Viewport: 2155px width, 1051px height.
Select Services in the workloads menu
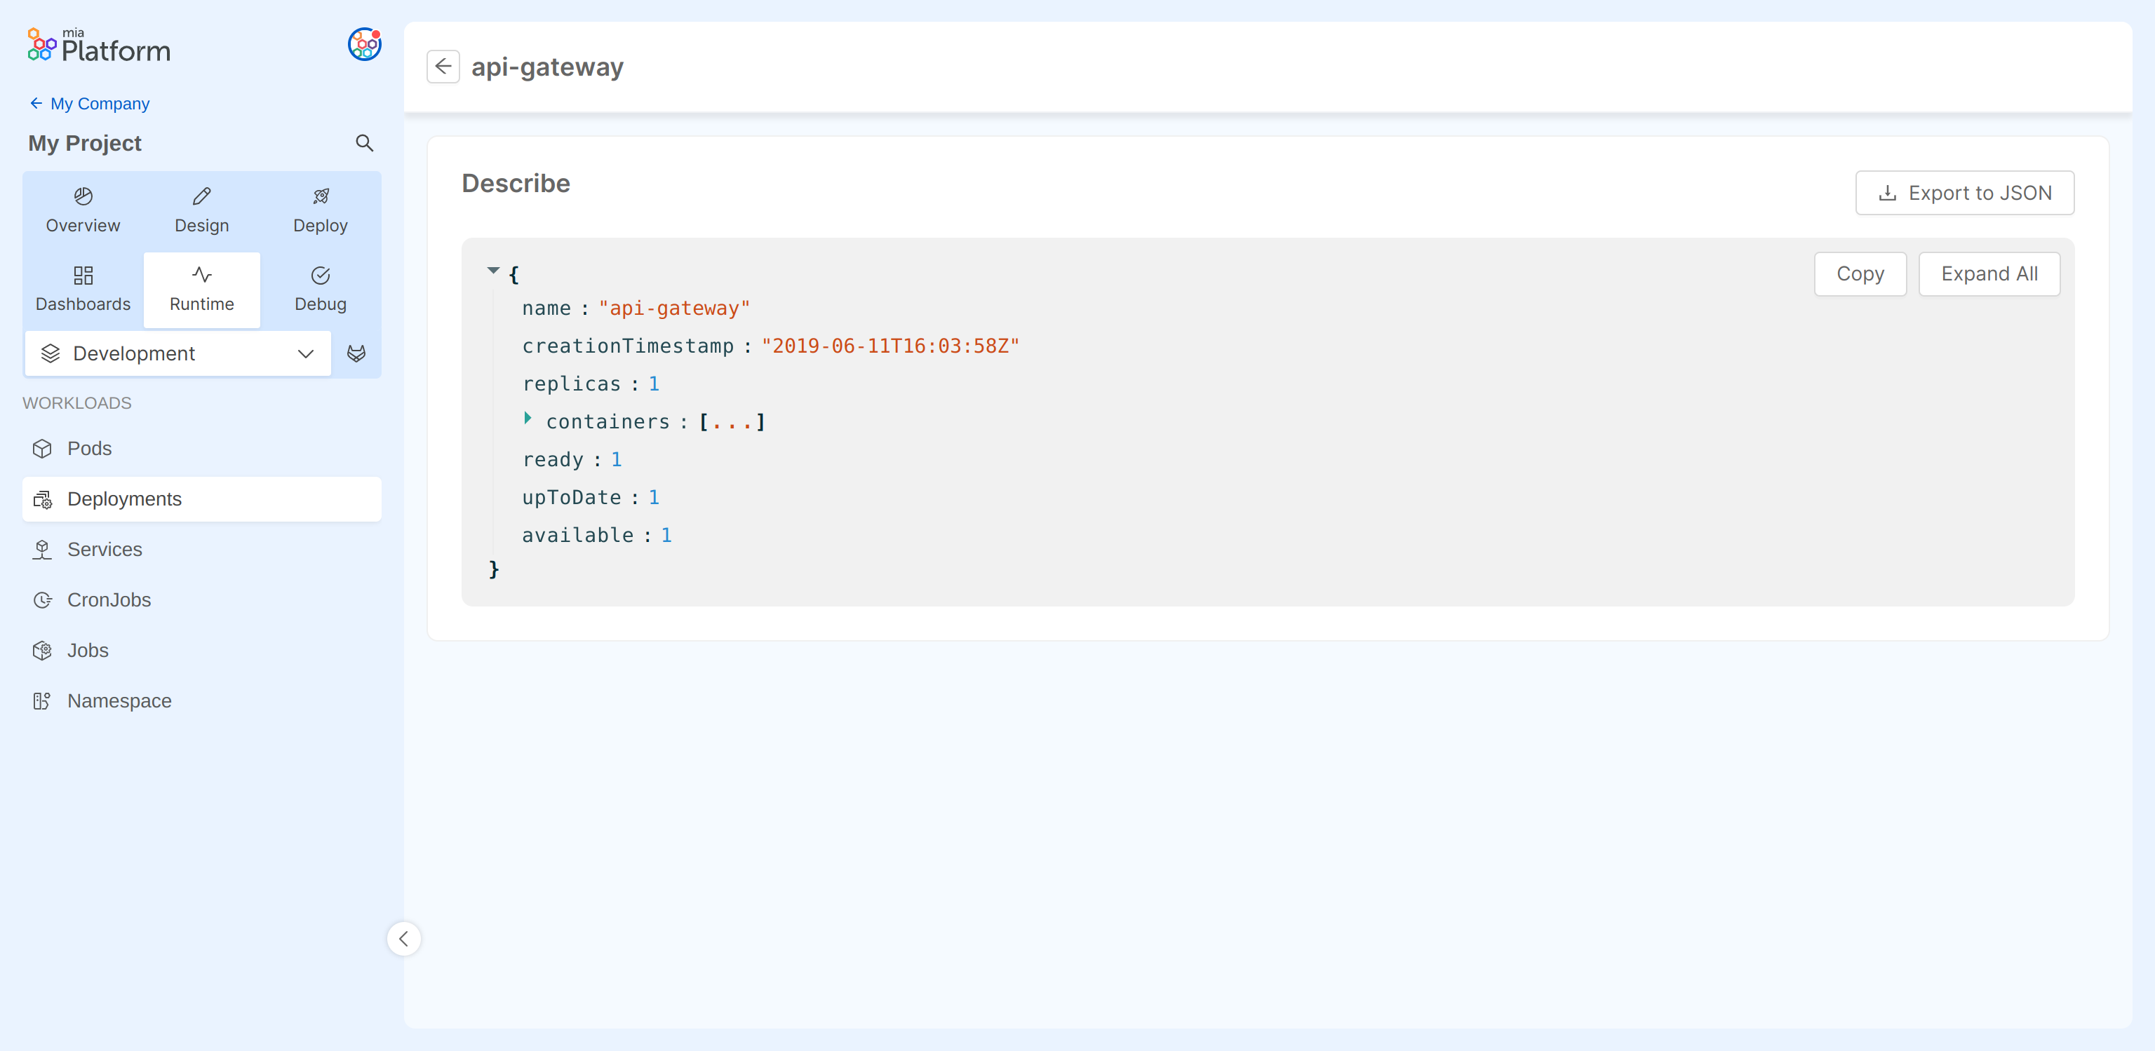pyautogui.click(x=105, y=549)
